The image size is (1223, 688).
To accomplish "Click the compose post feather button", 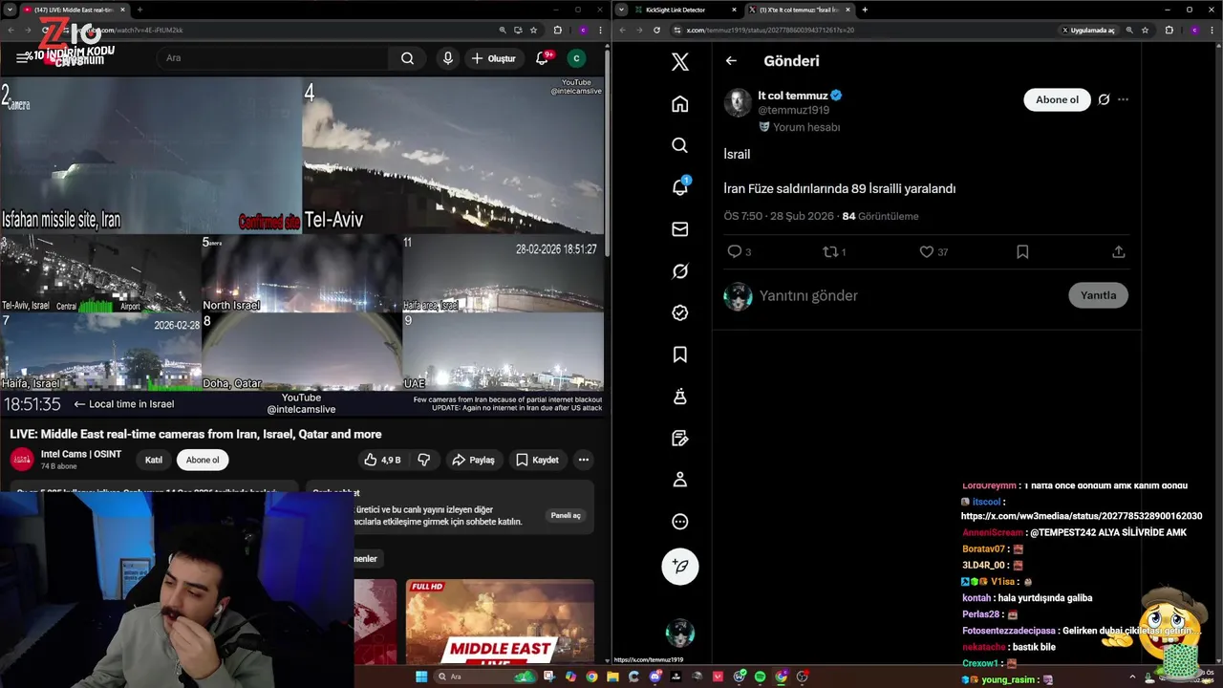I will [679, 566].
